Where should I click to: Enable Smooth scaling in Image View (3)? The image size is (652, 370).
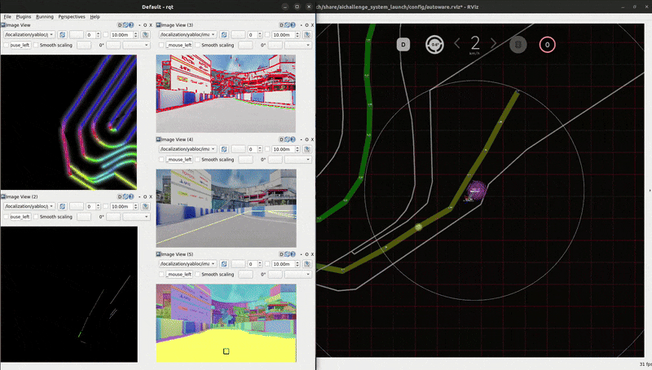click(x=197, y=45)
